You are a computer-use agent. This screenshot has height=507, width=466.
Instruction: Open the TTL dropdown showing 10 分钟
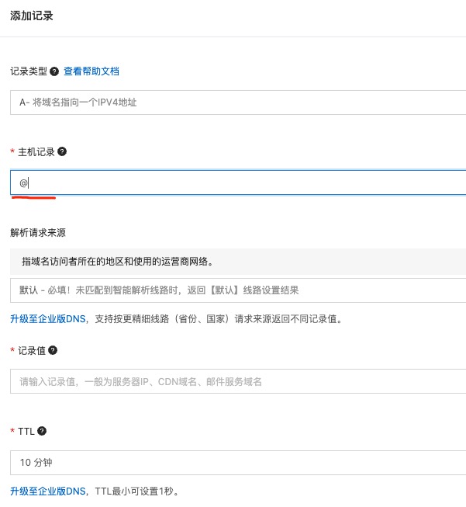tap(238, 463)
